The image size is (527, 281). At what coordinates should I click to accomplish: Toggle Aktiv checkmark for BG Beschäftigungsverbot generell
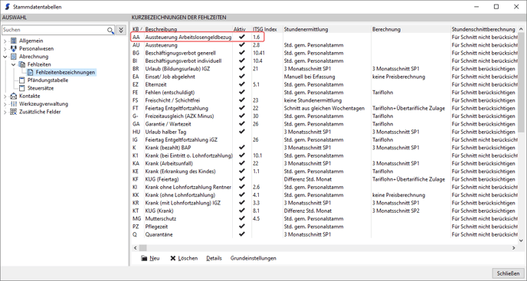[241, 53]
